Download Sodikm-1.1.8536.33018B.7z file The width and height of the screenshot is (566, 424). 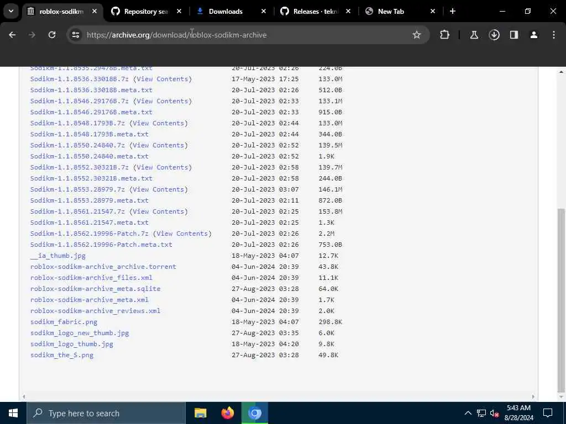coord(80,79)
